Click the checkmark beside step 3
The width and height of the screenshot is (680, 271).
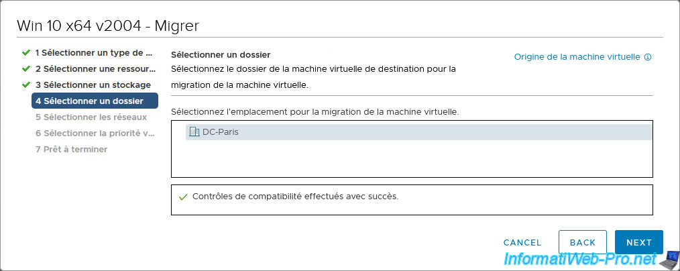tap(26, 85)
